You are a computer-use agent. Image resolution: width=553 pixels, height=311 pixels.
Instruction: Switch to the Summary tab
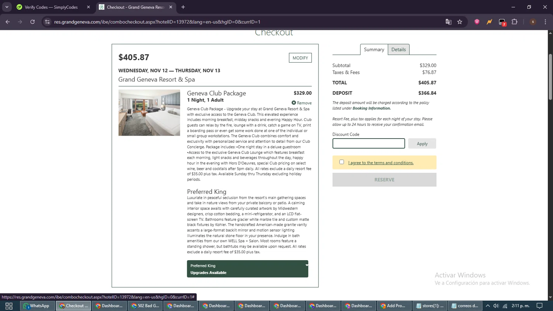[374, 49]
